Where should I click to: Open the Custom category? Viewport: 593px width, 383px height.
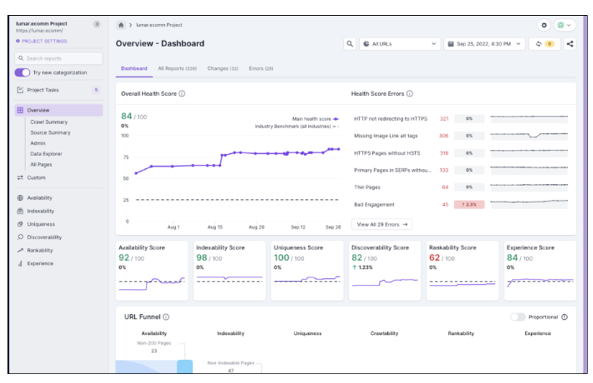click(x=32, y=178)
